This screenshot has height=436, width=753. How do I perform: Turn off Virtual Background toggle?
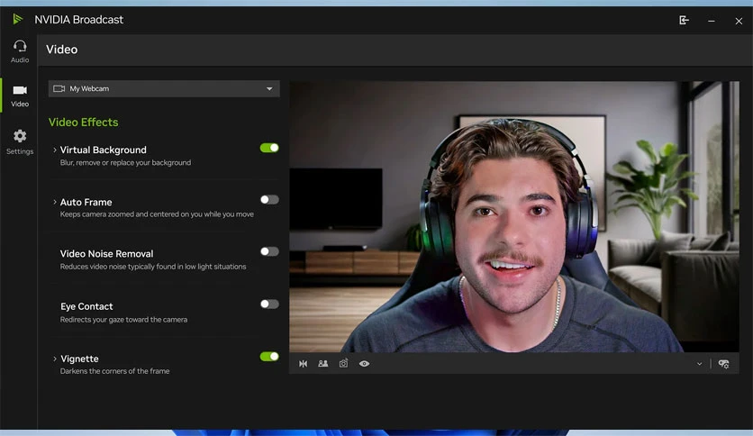tap(269, 148)
